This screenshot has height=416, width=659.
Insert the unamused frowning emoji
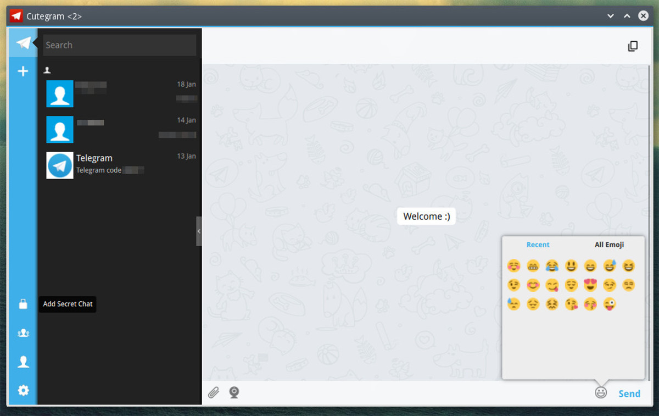(629, 285)
